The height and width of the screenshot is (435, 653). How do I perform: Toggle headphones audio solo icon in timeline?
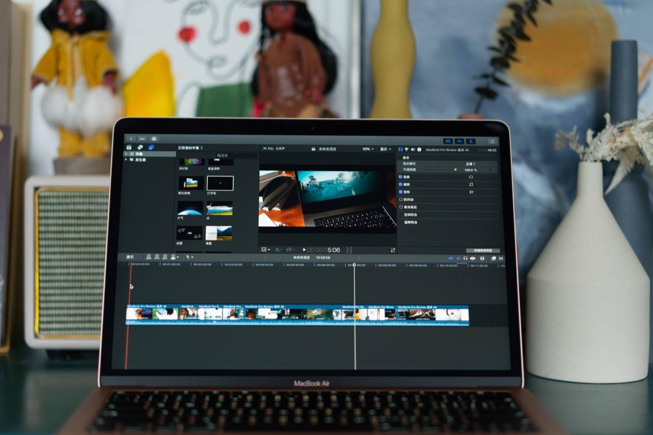pyautogui.click(x=465, y=259)
